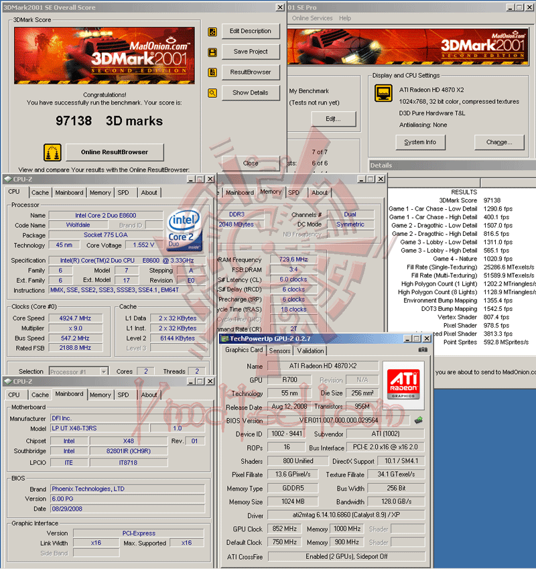Open Mainboard tab in top-left CPU-Z window
This screenshot has width=536, height=569.
(69, 193)
